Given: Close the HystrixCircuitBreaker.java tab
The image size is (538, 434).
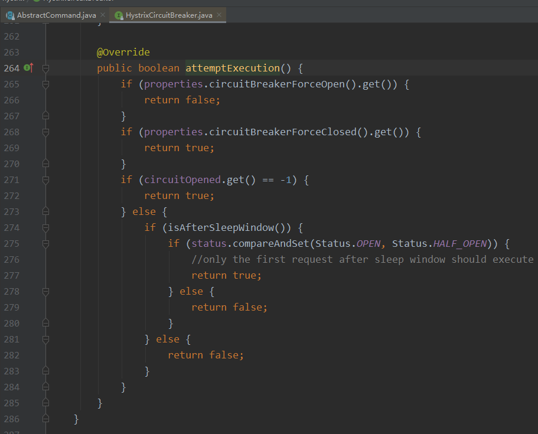Looking at the screenshot, I should click(x=219, y=15).
